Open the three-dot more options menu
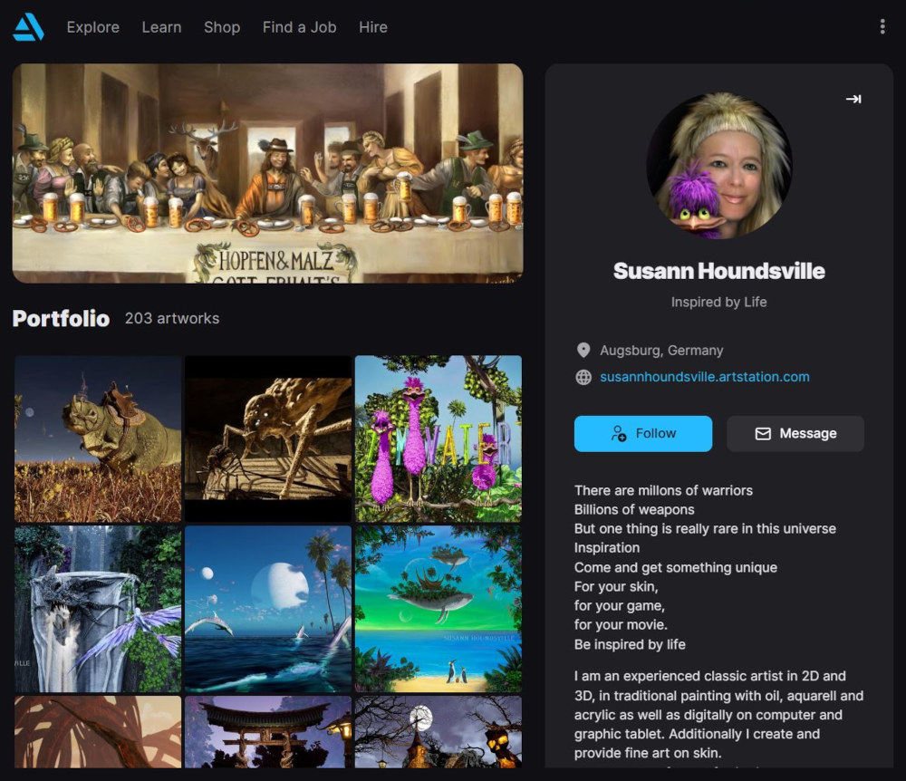Image resolution: width=906 pixels, height=781 pixels. [x=882, y=26]
